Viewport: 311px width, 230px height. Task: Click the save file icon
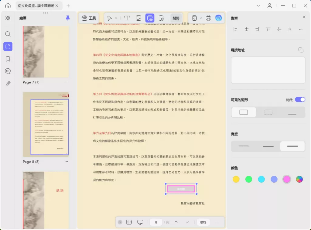[x=194, y=18]
